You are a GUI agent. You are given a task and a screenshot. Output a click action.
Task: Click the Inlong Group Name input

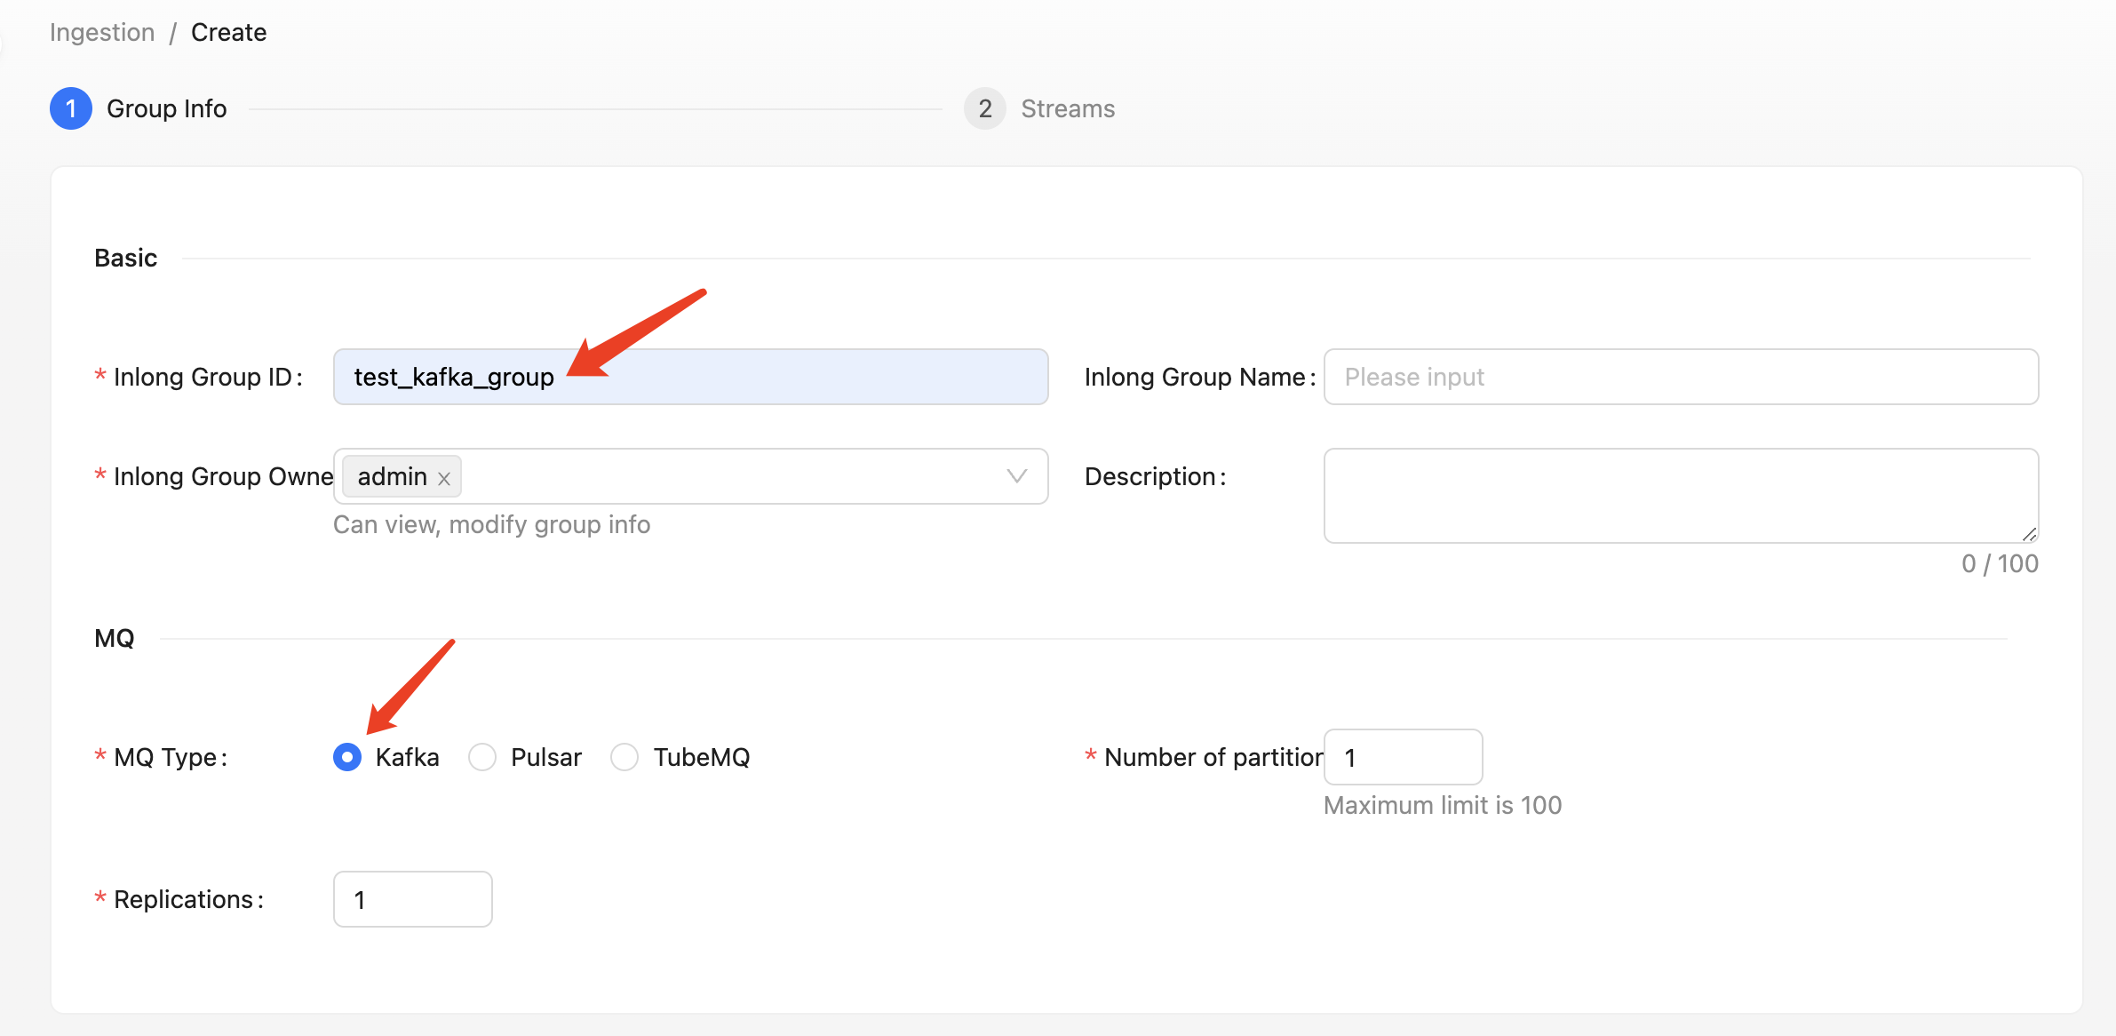click(1680, 377)
